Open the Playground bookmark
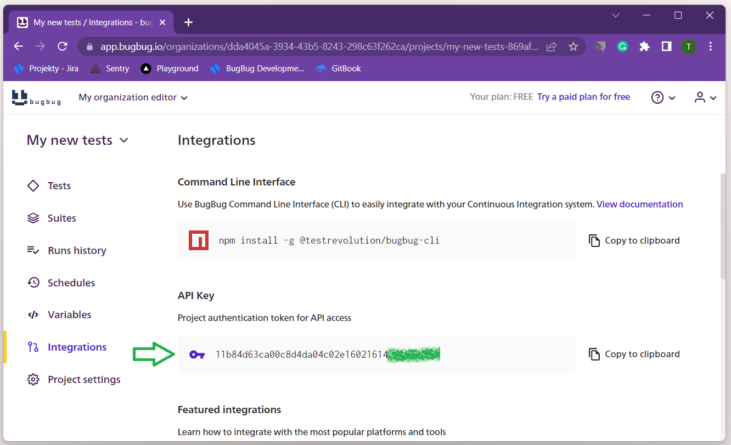 [x=170, y=69]
